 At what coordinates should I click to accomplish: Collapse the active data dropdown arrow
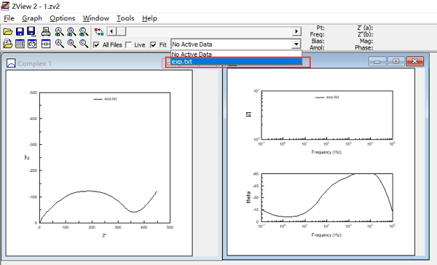[x=296, y=44]
